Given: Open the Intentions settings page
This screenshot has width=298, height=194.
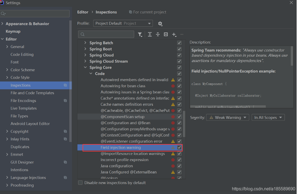Looking at the screenshot, I should pyautogui.click(x=19, y=170).
